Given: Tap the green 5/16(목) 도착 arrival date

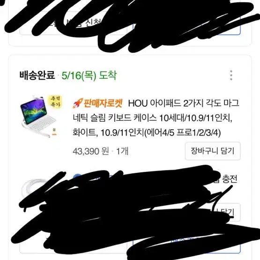Looking at the screenshot, I should tap(89, 75).
